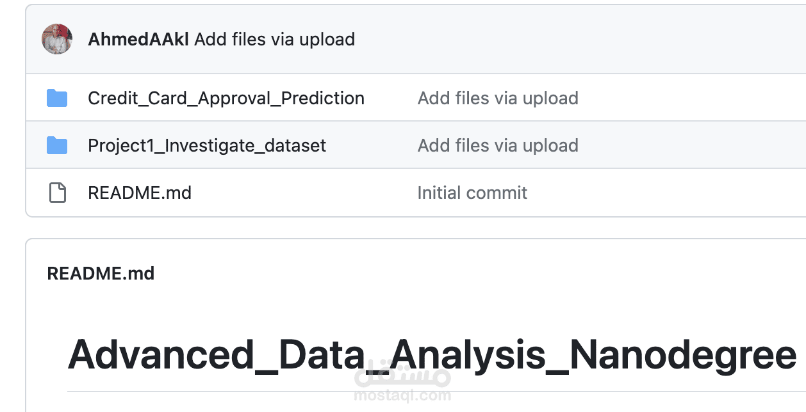
Task: Click empty space in the latest commit header bar
Action: (577, 40)
